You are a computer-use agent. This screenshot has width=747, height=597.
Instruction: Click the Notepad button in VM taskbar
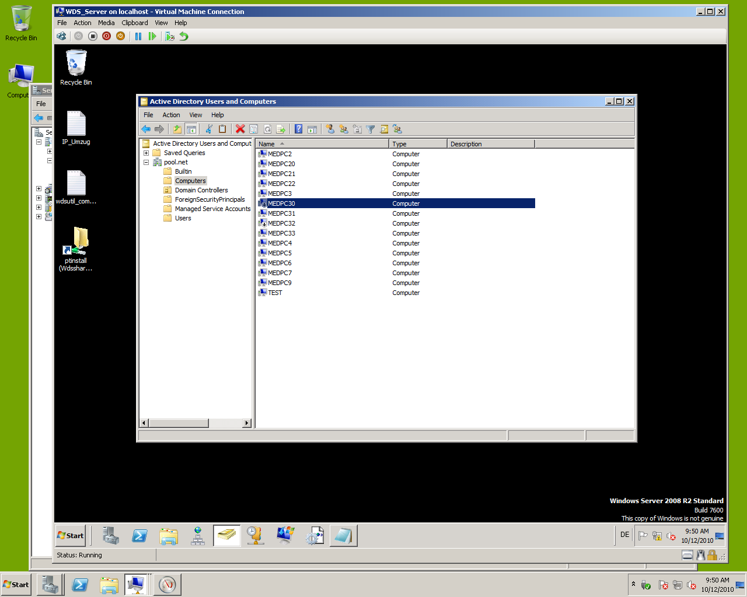pyautogui.click(x=343, y=535)
